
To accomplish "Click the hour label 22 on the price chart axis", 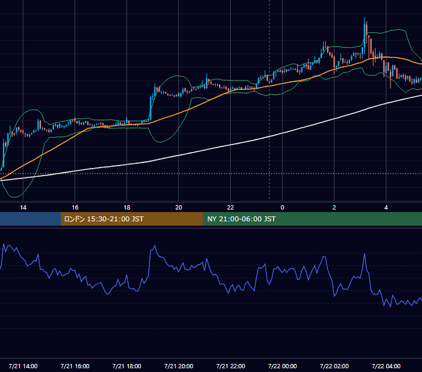I will 230,208.
